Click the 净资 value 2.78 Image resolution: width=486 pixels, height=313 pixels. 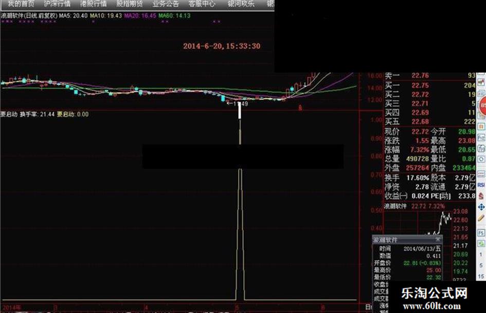click(422, 187)
